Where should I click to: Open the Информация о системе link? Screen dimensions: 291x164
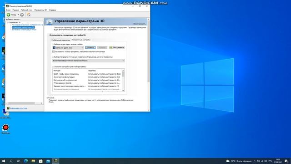click(x=19, y=108)
